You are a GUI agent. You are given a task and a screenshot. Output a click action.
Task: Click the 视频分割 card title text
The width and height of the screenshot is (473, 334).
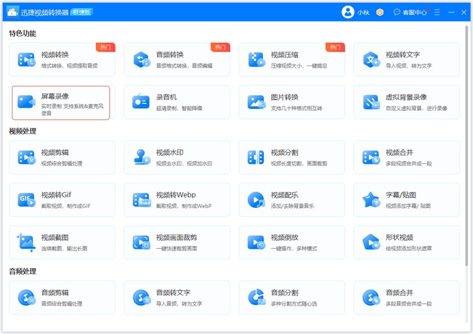(284, 153)
